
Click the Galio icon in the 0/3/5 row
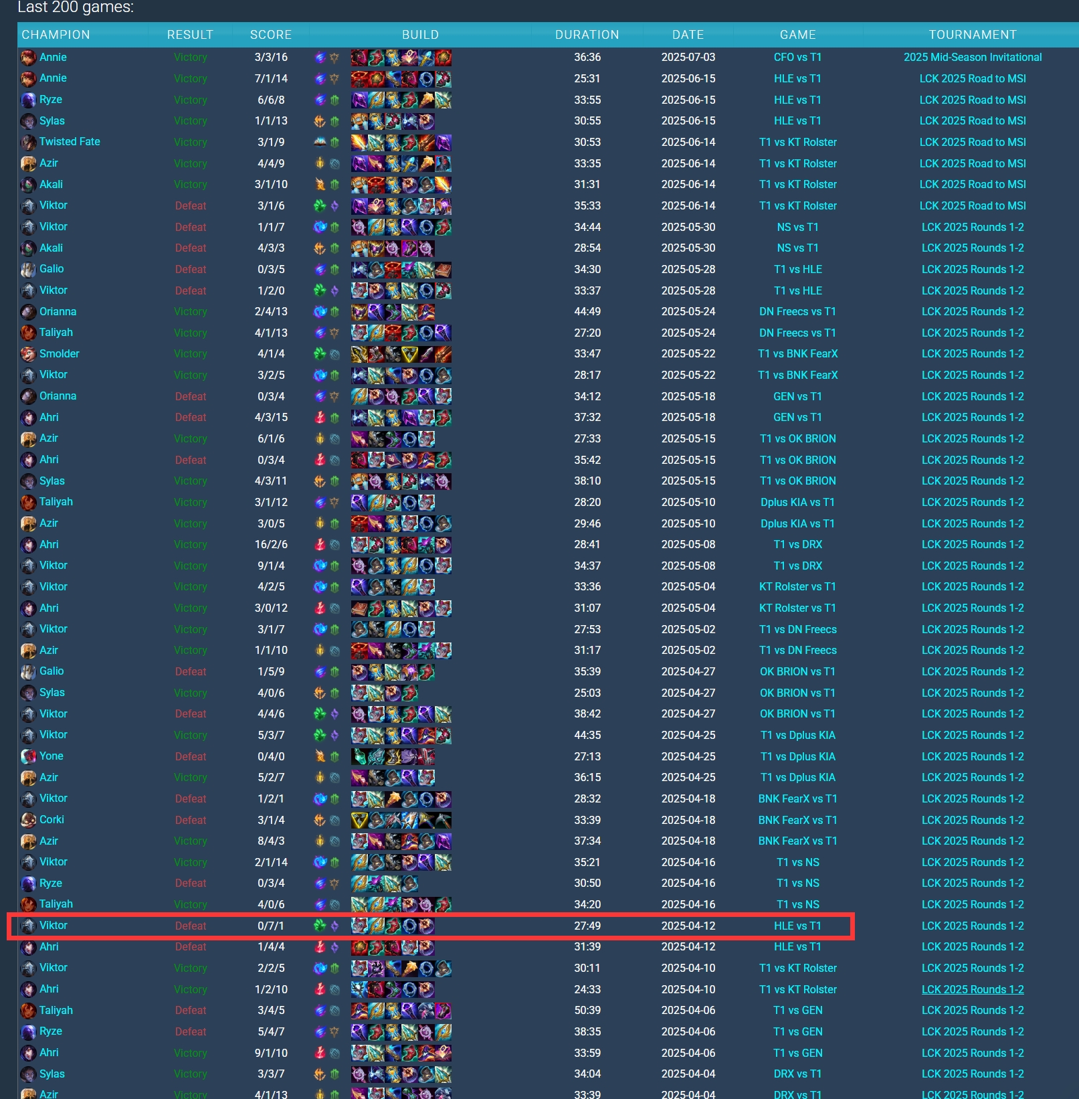click(x=28, y=270)
